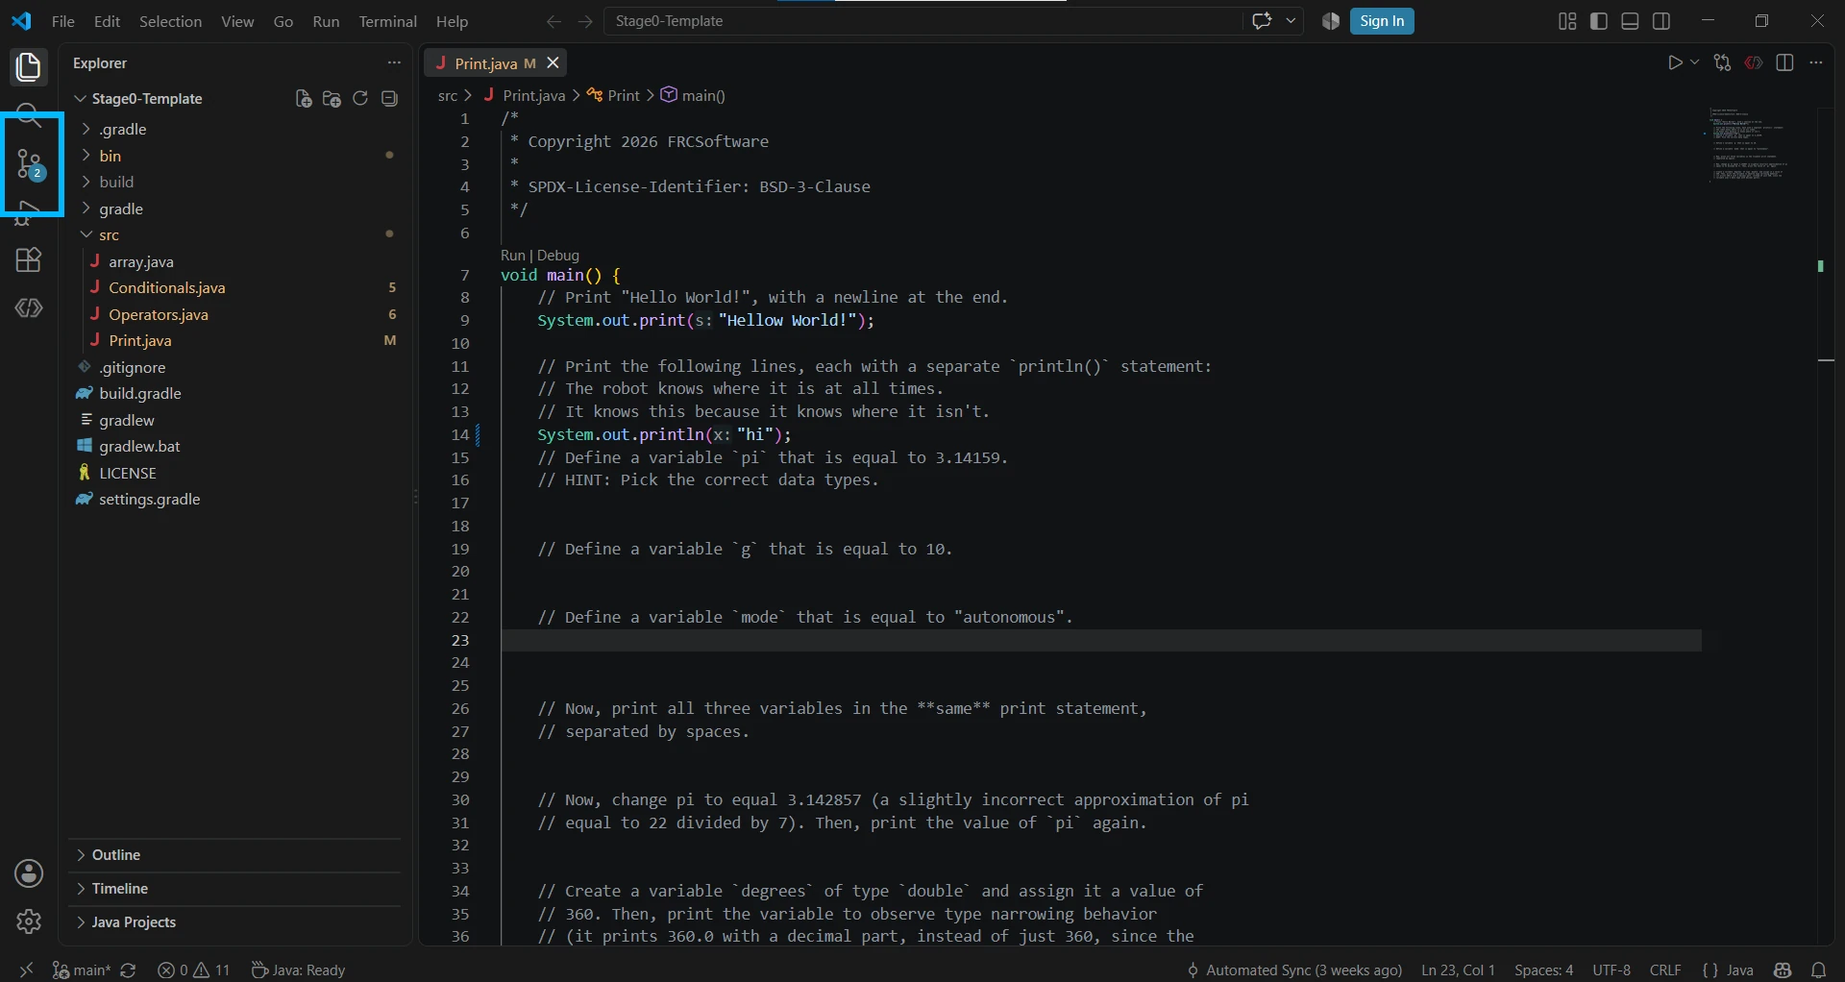This screenshot has height=982, width=1845.
Task: Open the Selection menu
Action: point(170,21)
